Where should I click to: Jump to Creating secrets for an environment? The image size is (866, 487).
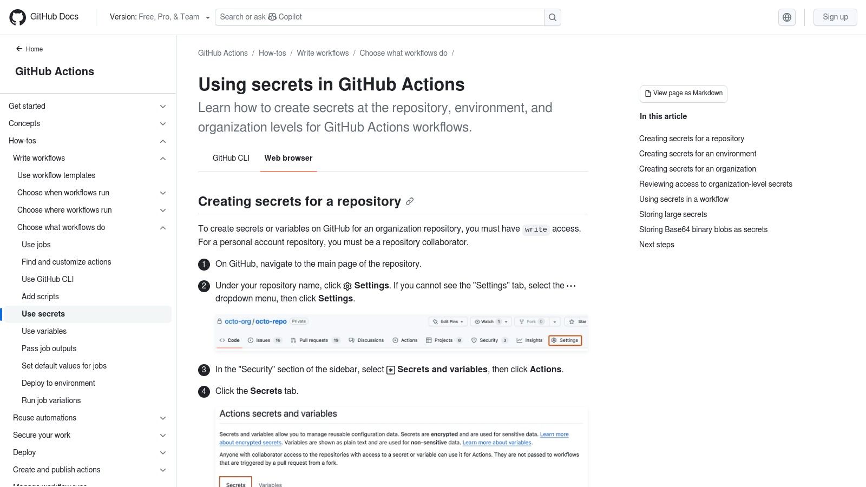[x=698, y=154]
